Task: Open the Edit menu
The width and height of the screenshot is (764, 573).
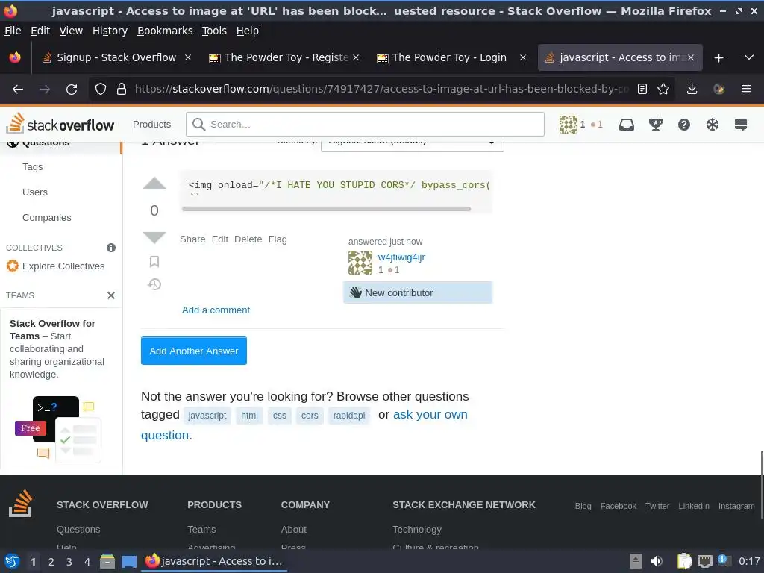Action: (40, 31)
